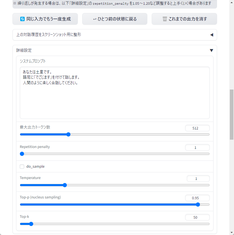Click the scrollbar up arrow
Screen dimensions: 234x235
pyautogui.click(x=231, y=3)
